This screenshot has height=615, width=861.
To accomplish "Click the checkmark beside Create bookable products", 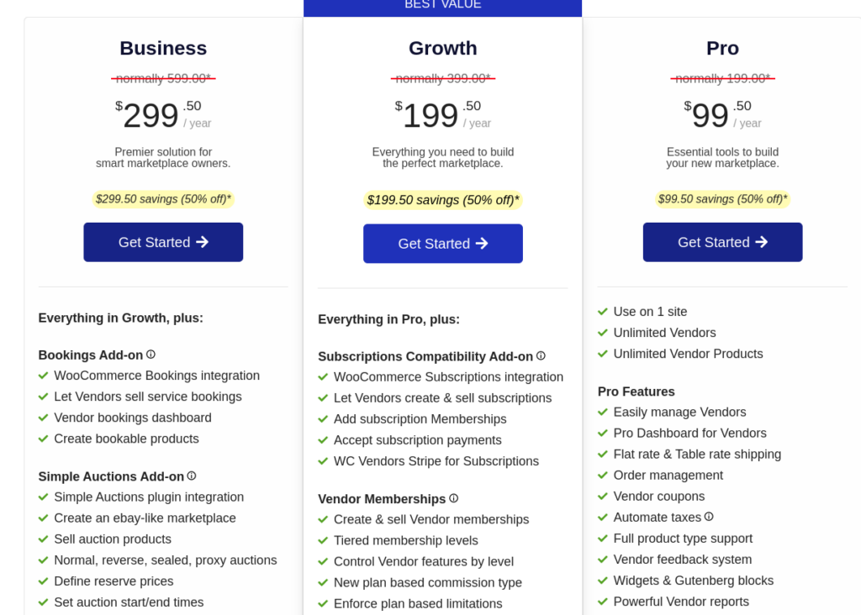I will [x=44, y=439].
